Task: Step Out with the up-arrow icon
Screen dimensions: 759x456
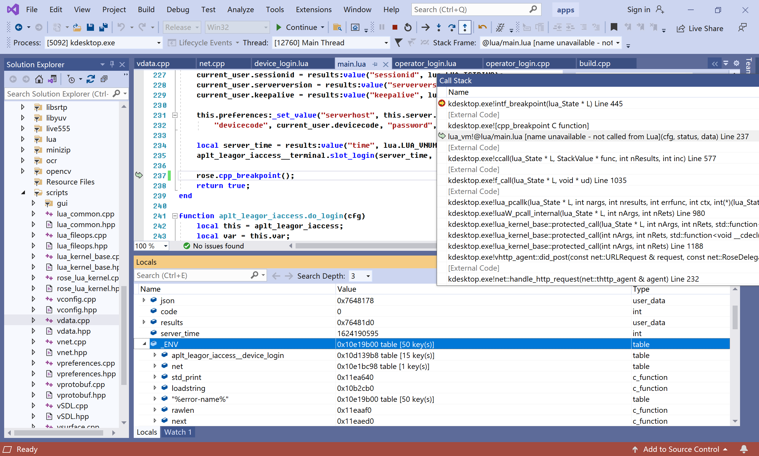Action: (465, 27)
